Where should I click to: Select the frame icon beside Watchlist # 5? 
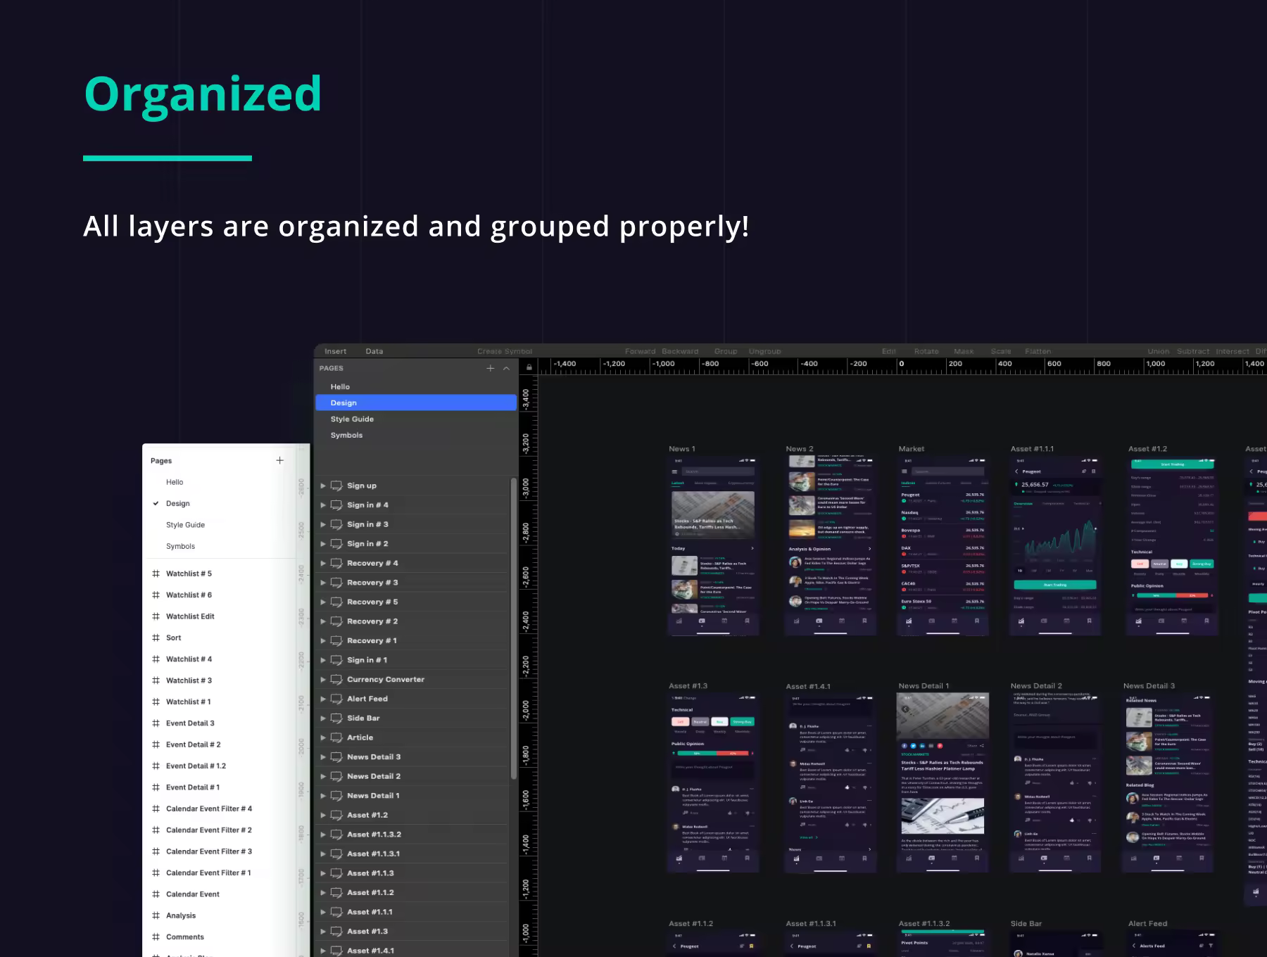[156, 573]
